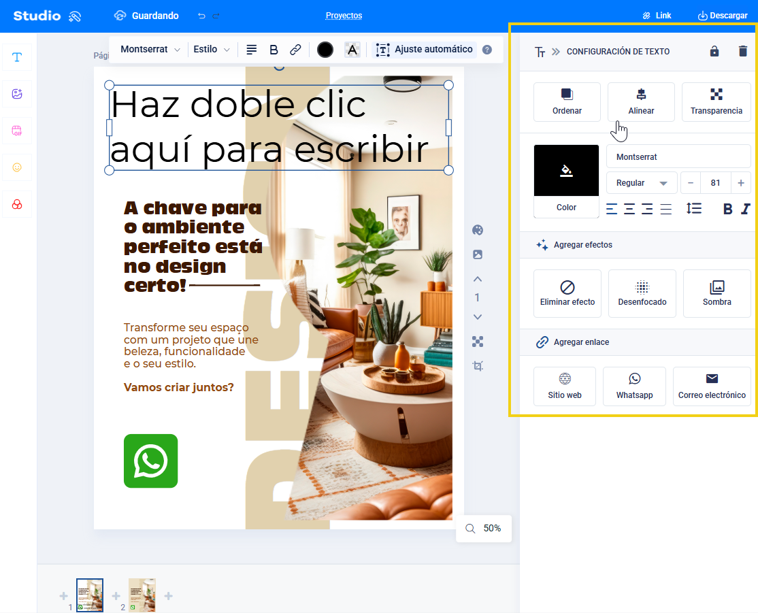Image resolution: width=758 pixels, height=613 pixels.
Task: Add a Correo electrónico link
Action: [x=712, y=386]
